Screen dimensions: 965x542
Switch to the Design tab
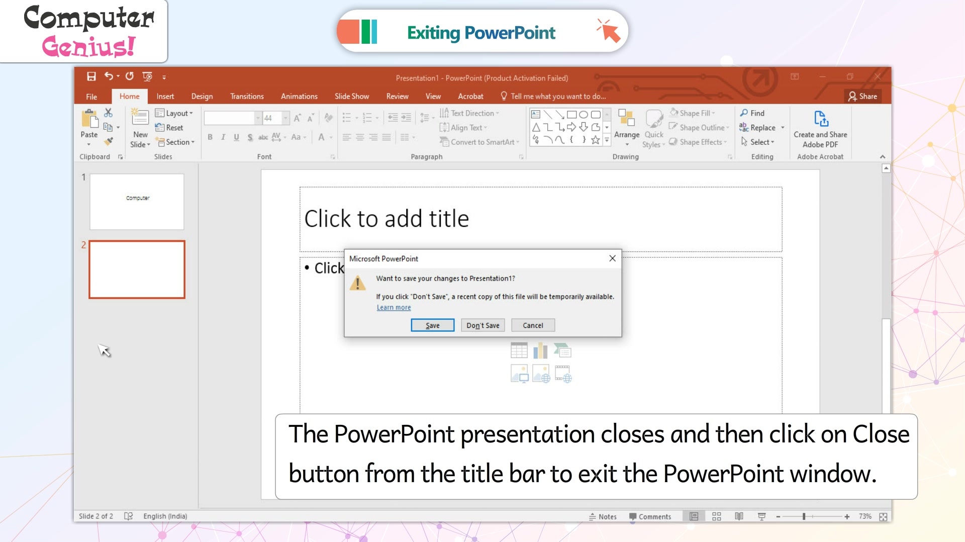(x=202, y=97)
